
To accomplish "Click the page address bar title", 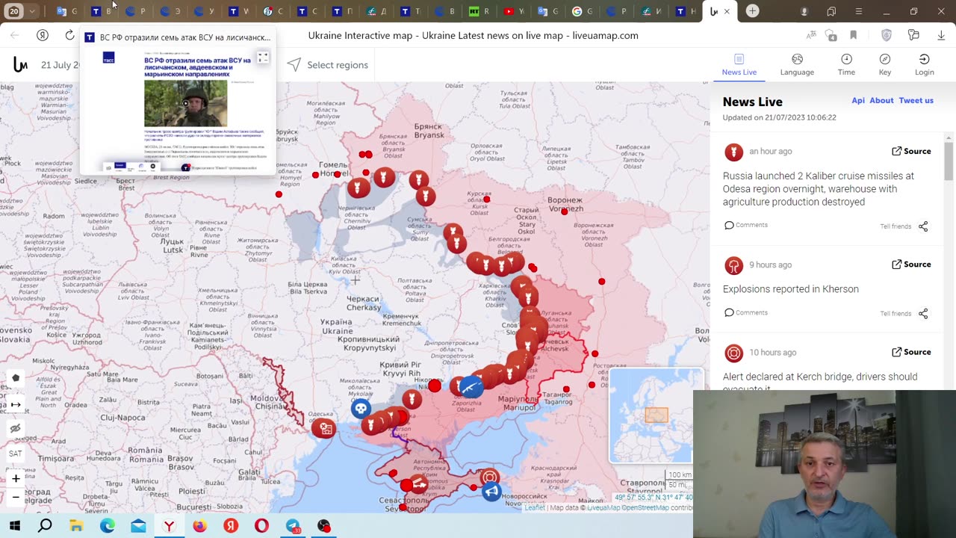I will [474, 35].
